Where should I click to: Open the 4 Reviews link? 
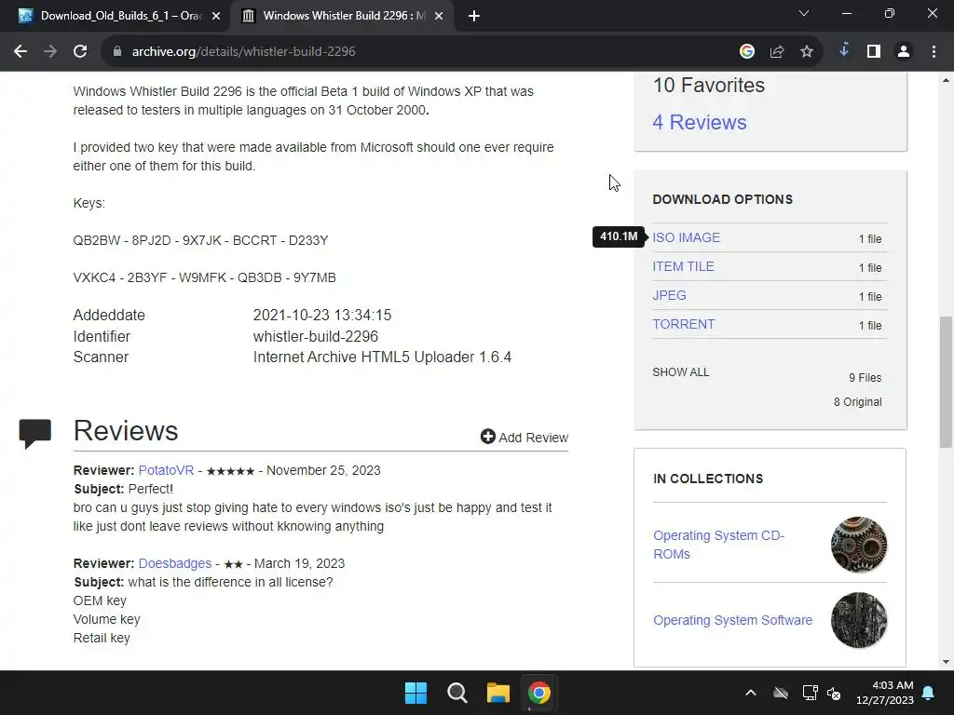(699, 122)
